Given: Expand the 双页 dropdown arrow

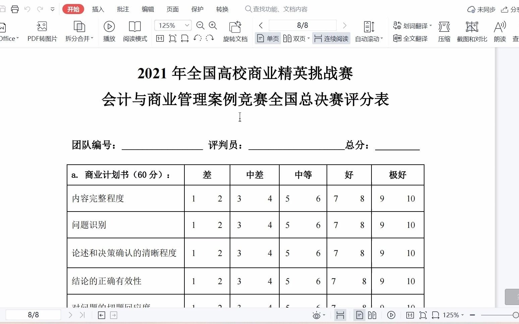Looking at the screenshot, I should [308, 38].
